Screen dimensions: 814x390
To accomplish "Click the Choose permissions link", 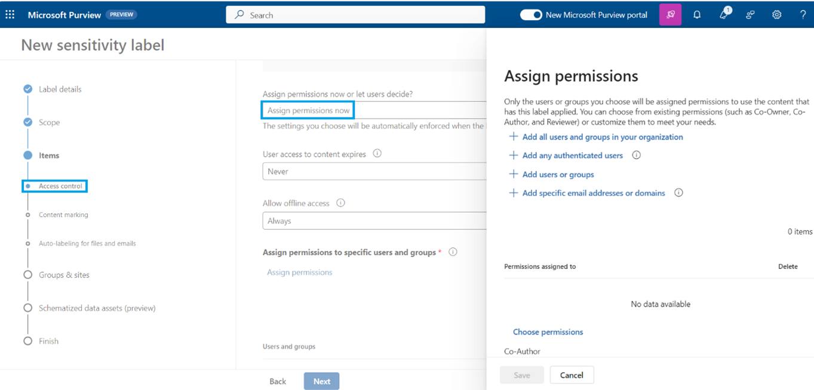I will [547, 332].
